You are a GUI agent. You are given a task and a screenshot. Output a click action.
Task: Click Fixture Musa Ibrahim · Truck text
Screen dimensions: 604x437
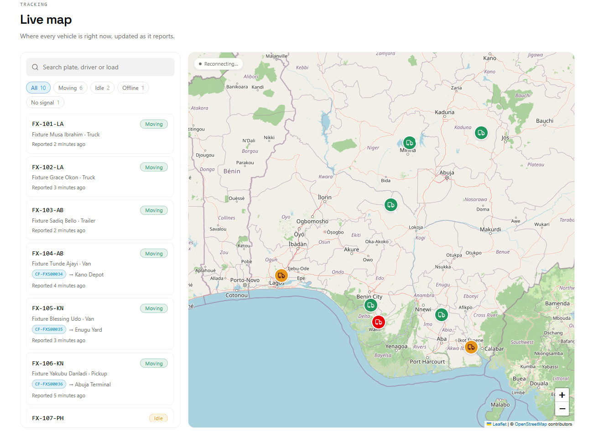66,135
